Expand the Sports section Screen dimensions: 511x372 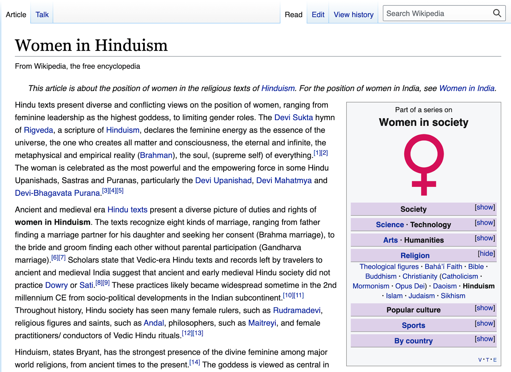tap(485, 323)
